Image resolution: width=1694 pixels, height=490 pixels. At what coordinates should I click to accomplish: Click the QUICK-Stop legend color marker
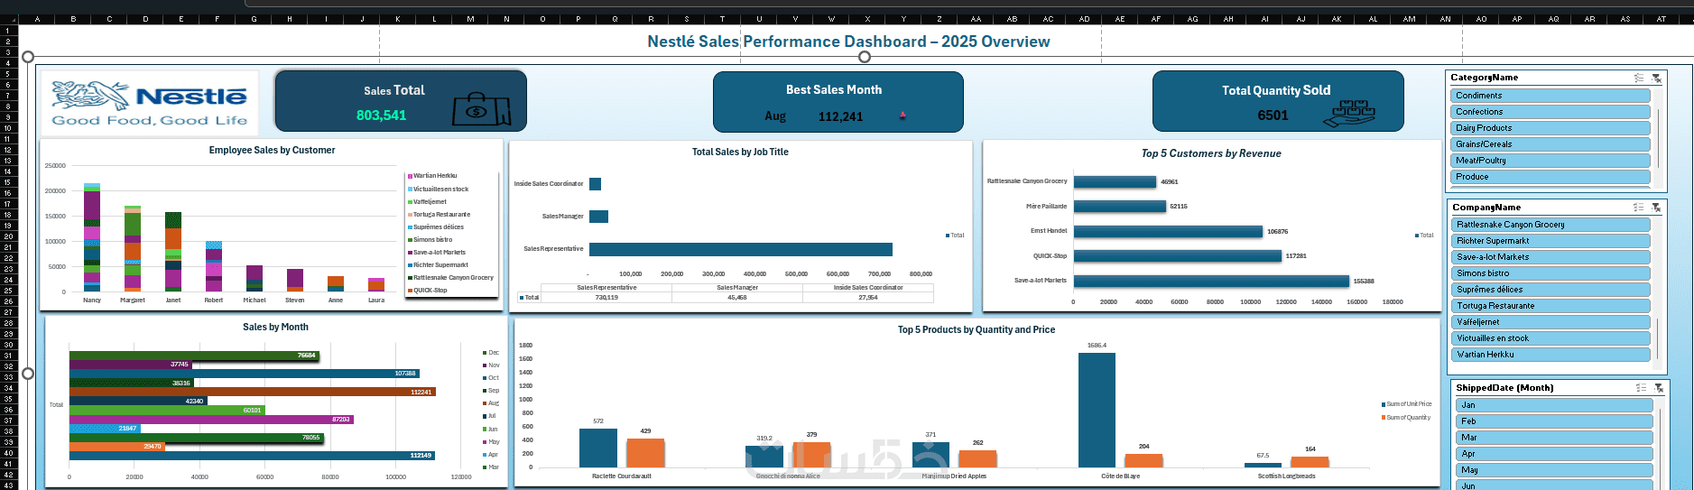410,291
